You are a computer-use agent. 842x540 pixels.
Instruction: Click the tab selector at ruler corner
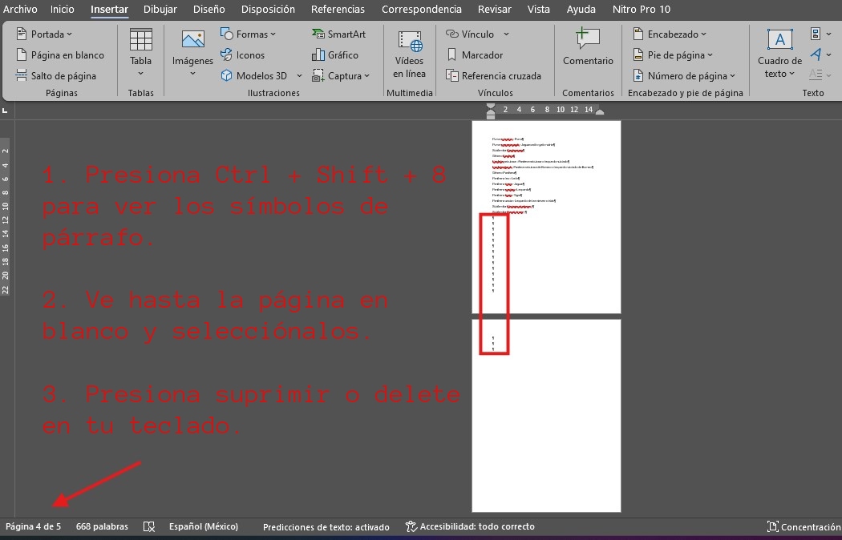[x=5, y=111]
